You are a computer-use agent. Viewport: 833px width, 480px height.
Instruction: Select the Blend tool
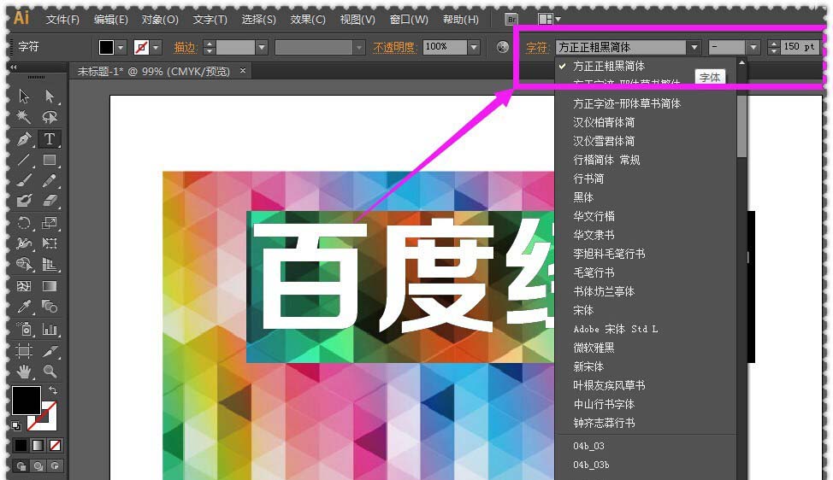point(50,307)
